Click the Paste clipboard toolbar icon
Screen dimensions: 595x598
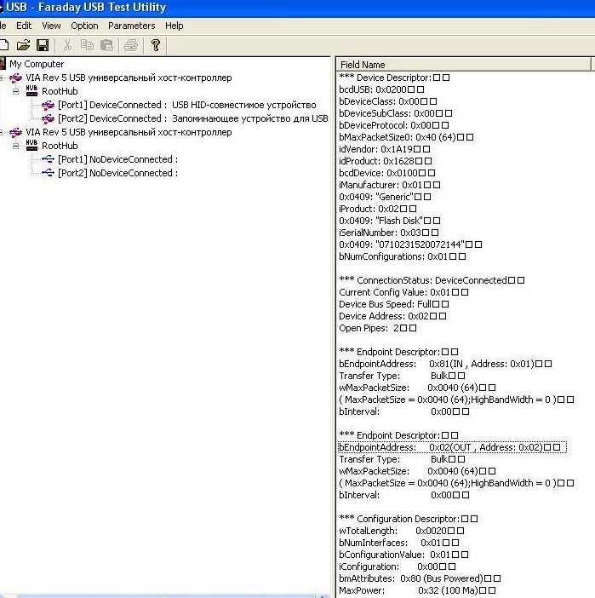click(x=106, y=45)
